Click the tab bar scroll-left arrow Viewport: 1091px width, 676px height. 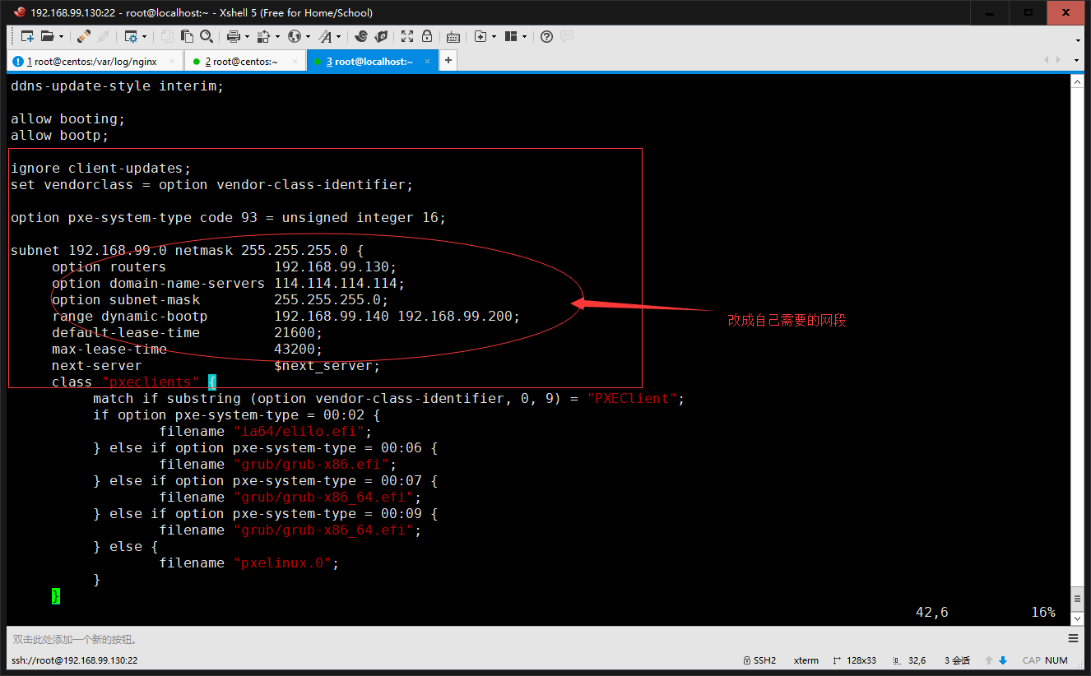click(x=1047, y=60)
